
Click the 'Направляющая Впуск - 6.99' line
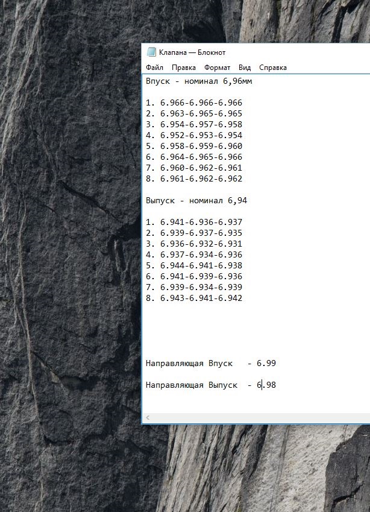pyautogui.click(x=211, y=364)
